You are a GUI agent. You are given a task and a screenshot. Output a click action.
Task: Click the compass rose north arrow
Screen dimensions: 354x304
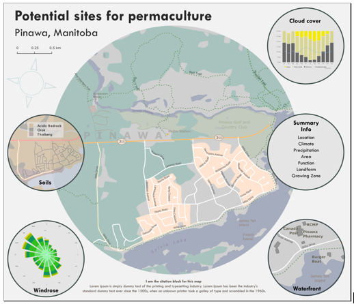tap(34, 64)
